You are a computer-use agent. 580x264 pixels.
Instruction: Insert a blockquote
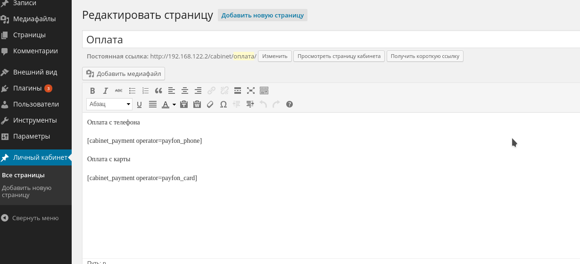[158, 91]
